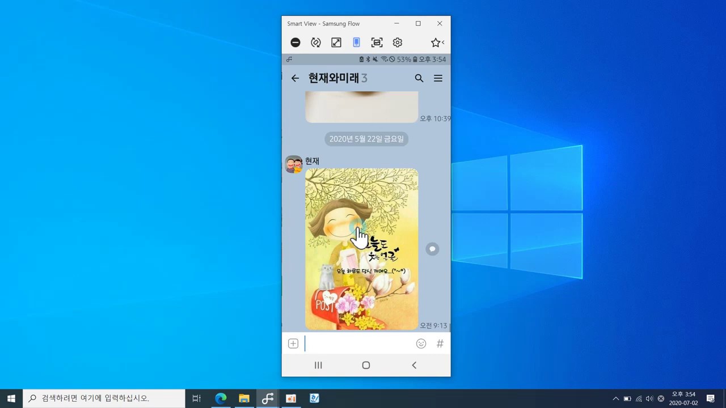
Task: Tap the Android home button
Action: (x=366, y=365)
